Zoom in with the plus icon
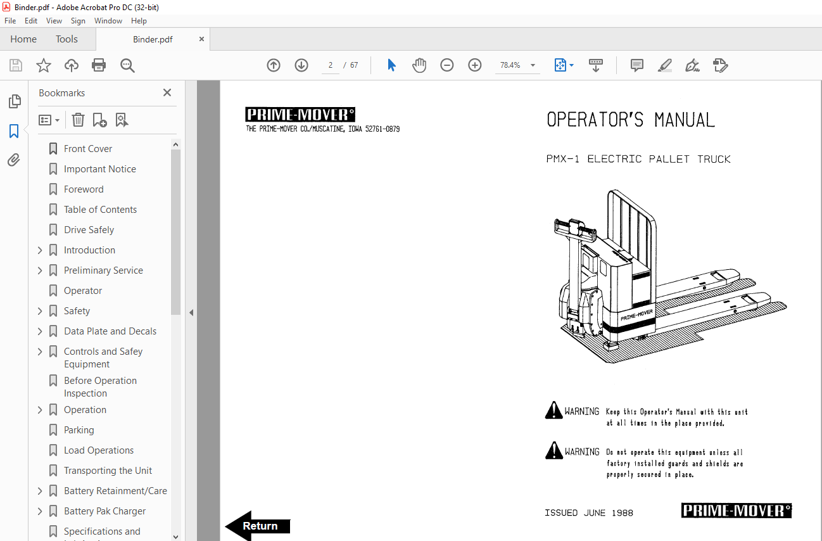This screenshot has width=822, height=541. [x=475, y=65]
